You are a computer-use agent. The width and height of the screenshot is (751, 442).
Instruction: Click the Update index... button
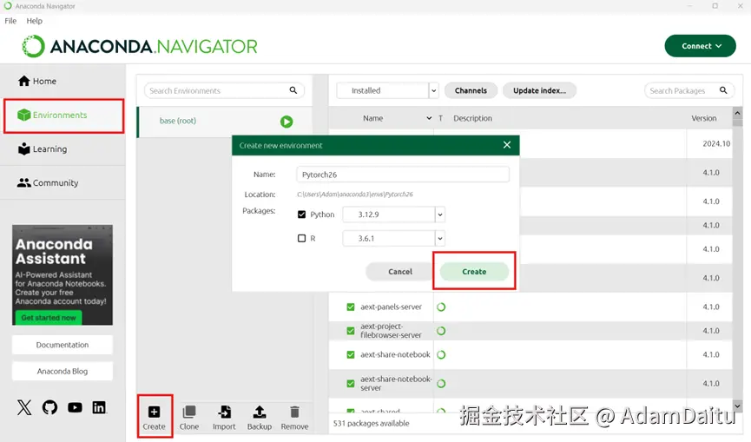pos(539,90)
